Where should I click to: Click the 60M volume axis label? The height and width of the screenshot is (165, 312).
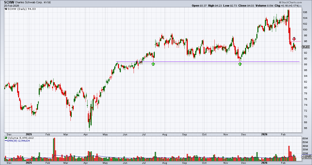[x=305, y=139]
